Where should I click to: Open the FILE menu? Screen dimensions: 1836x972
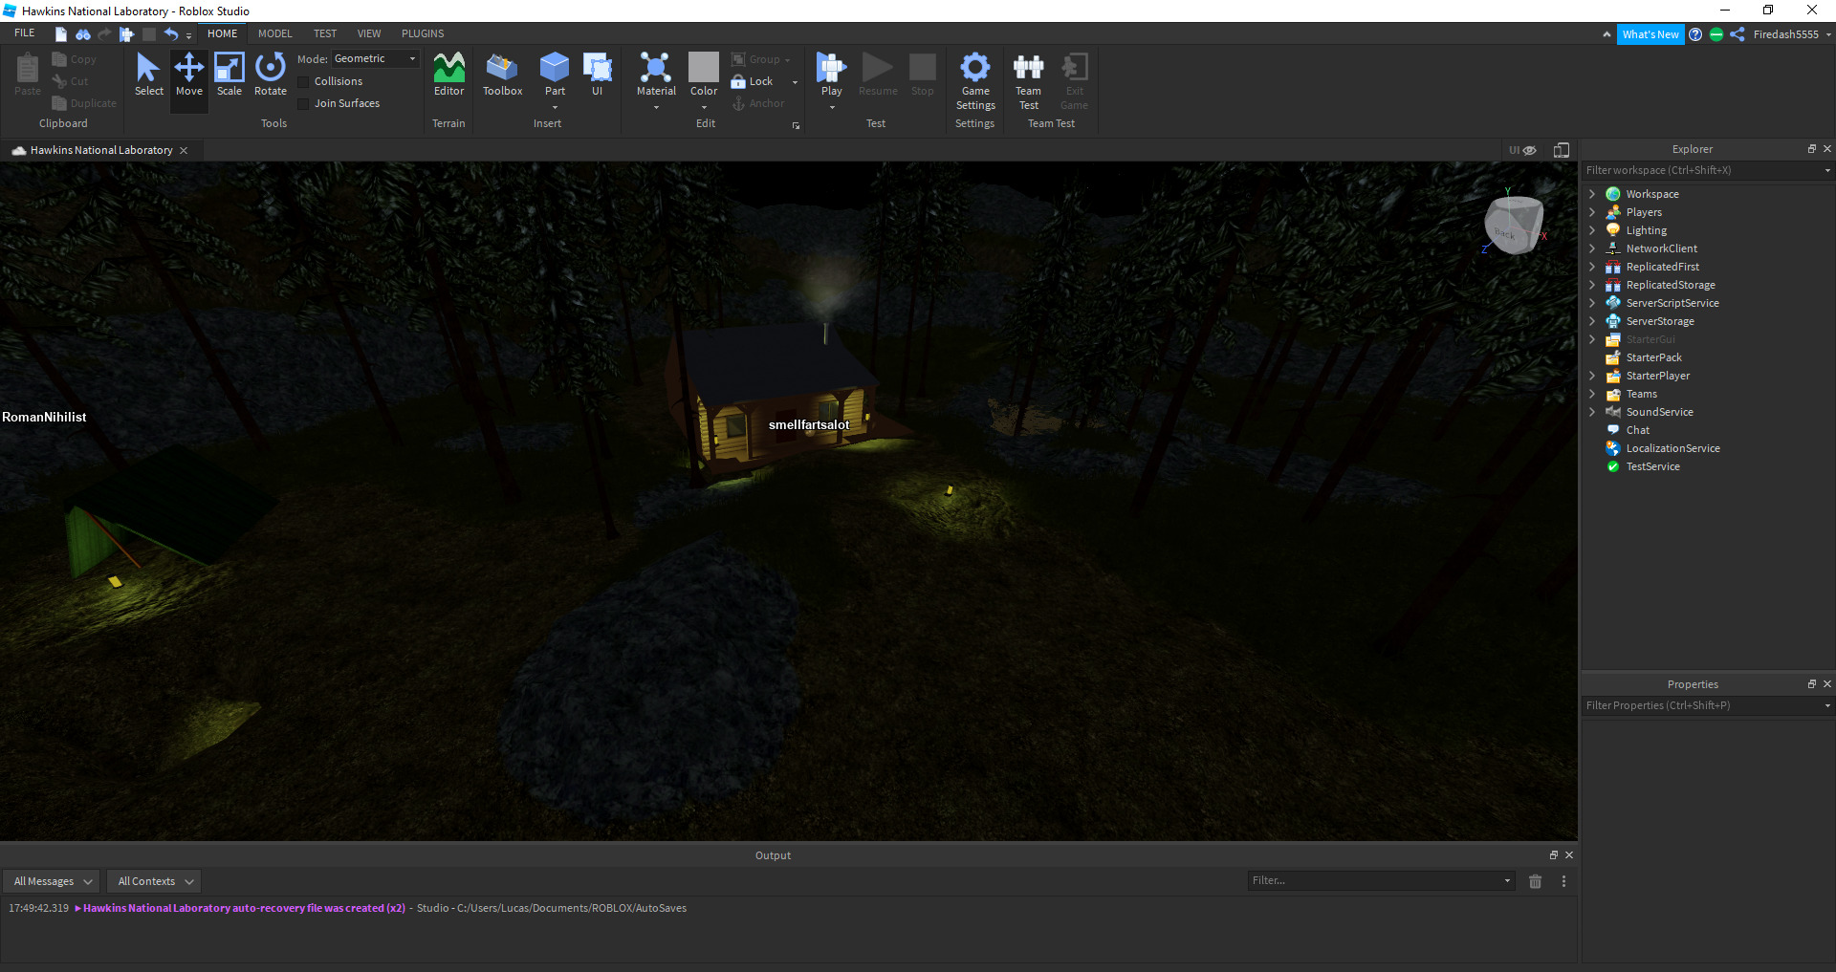pos(25,33)
